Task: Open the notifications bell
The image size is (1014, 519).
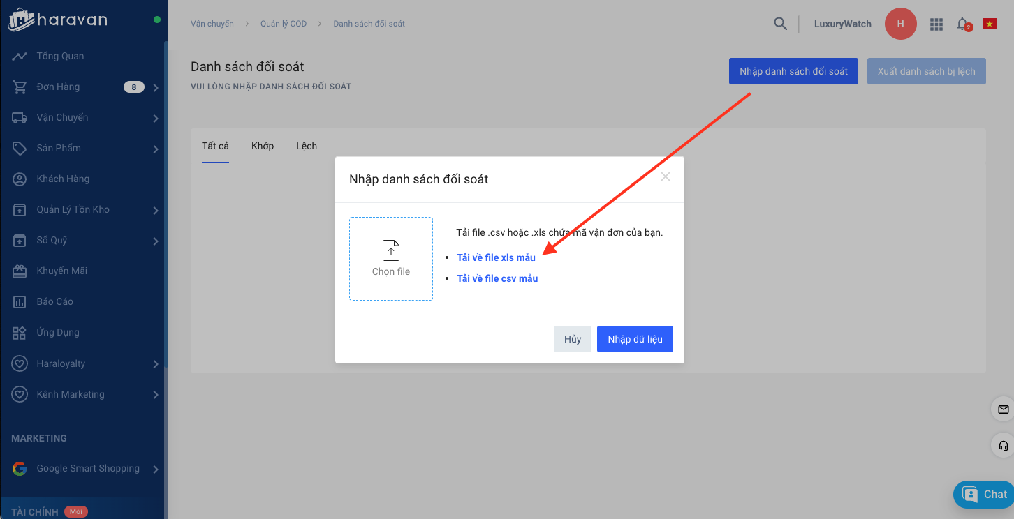Action: point(964,24)
